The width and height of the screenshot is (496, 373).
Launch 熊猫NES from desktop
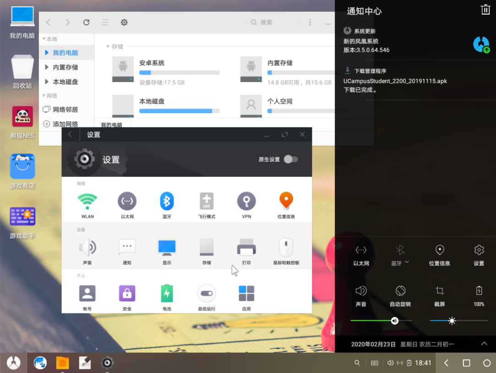22,123
